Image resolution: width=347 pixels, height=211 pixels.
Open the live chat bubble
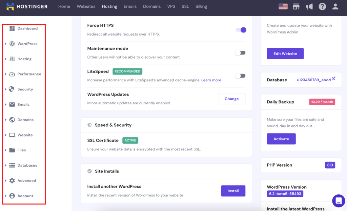338,201
